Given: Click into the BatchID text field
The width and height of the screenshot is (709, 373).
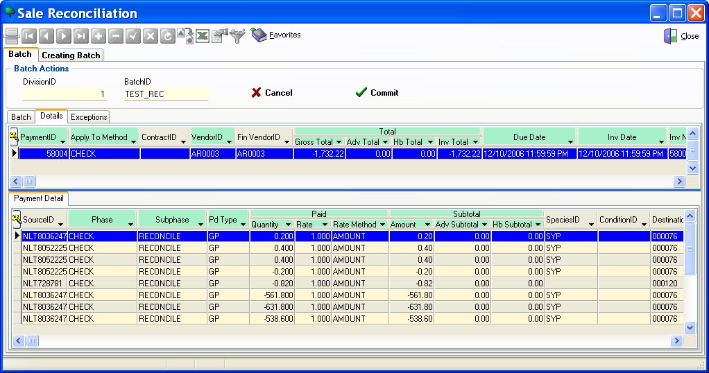Looking at the screenshot, I should point(165,94).
